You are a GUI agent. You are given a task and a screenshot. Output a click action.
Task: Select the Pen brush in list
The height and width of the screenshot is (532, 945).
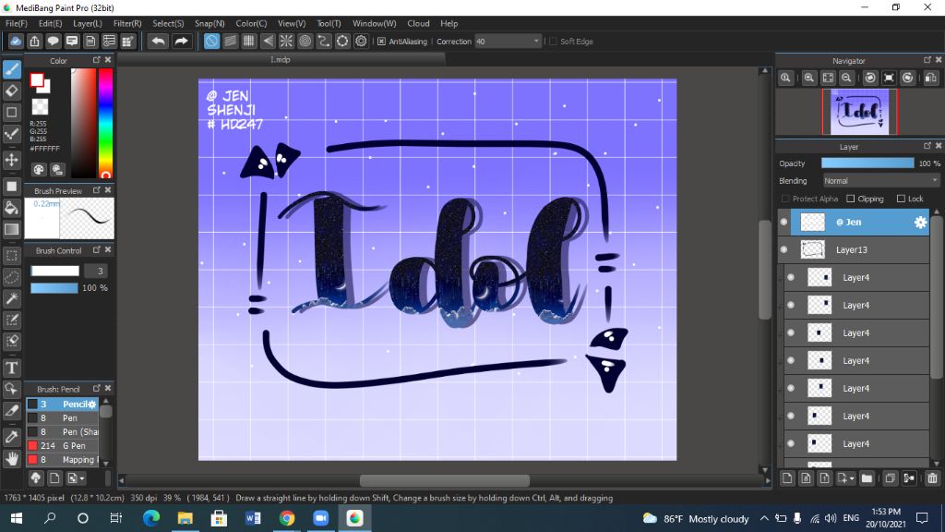pos(62,418)
